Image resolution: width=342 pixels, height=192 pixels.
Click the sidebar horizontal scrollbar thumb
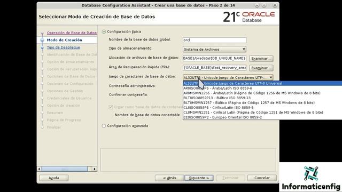pyautogui.click(x=65, y=169)
